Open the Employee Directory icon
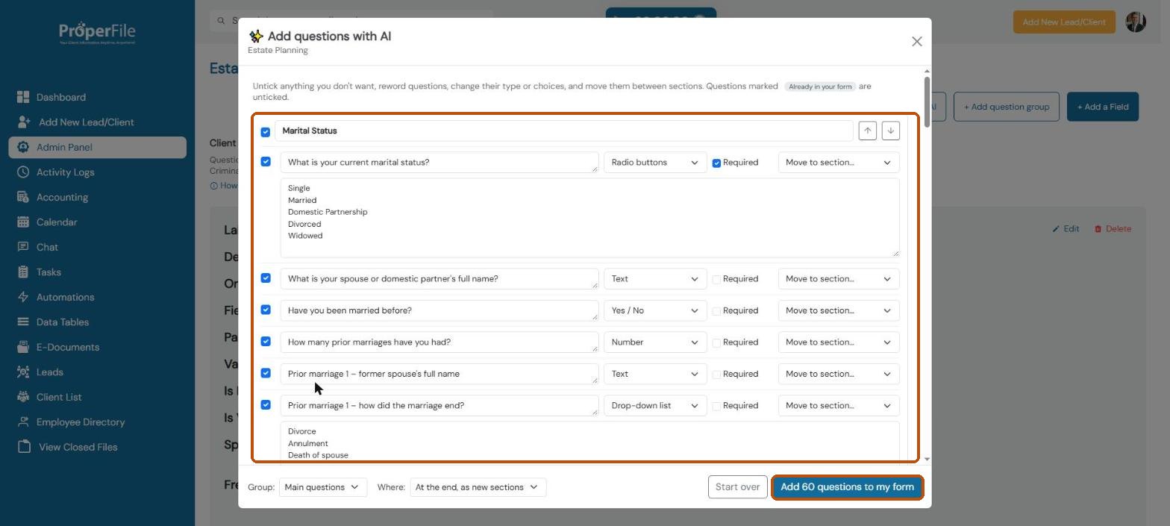Image resolution: width=1170 pixels, height=526 pixels. click(x=23, y=422)
